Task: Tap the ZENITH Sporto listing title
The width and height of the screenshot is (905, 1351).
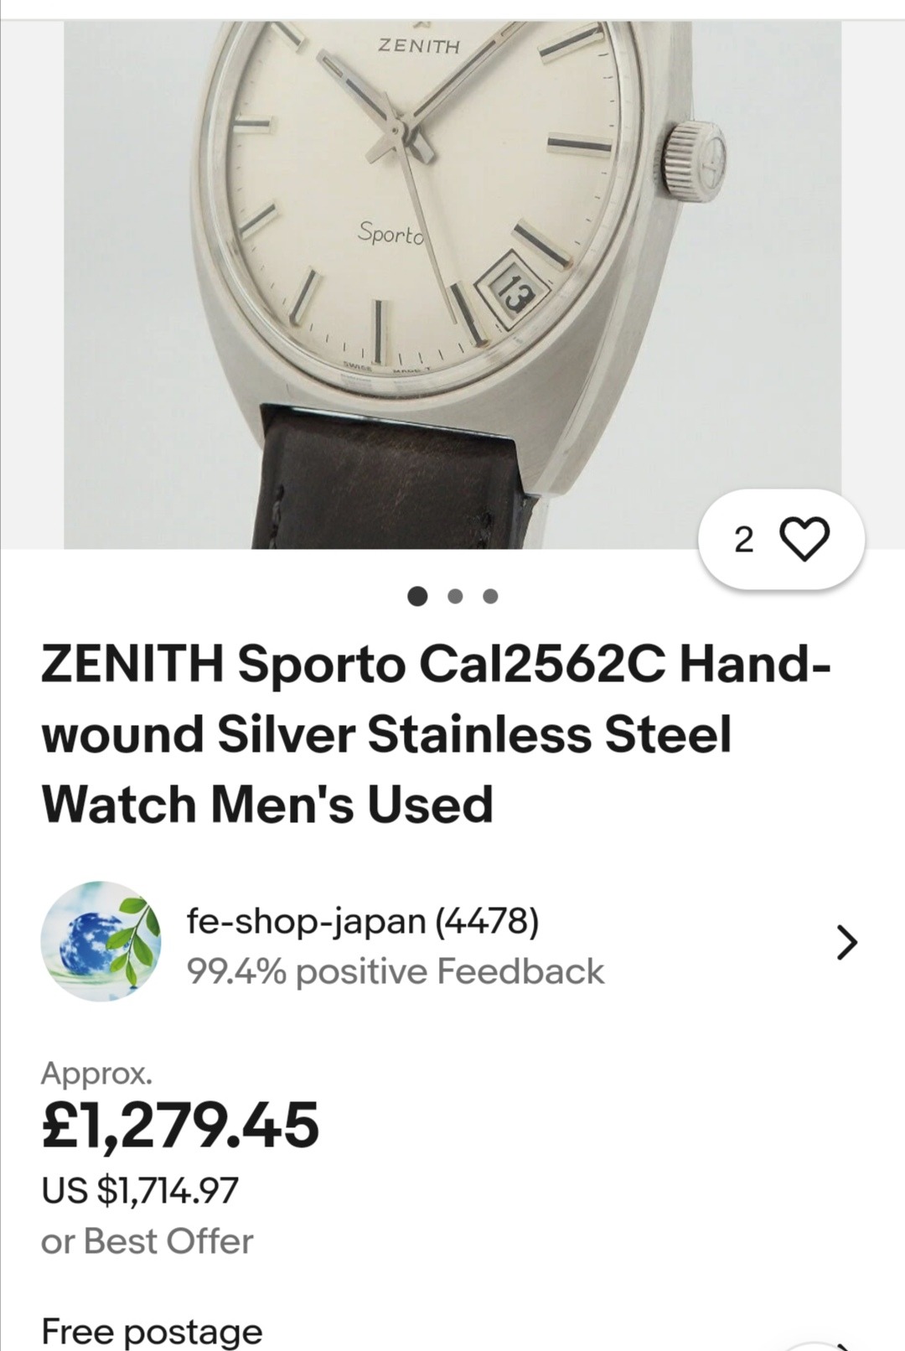Action: (x=436, y=734)
